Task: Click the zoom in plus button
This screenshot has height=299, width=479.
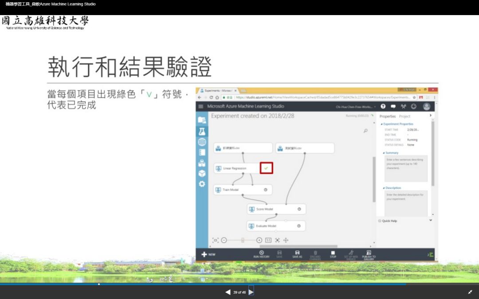Action: click(x=259, y=240)
